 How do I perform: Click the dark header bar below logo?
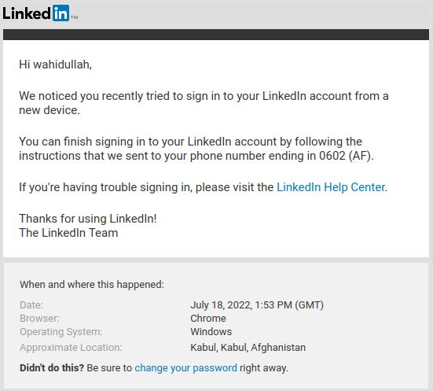click(216, 35)
